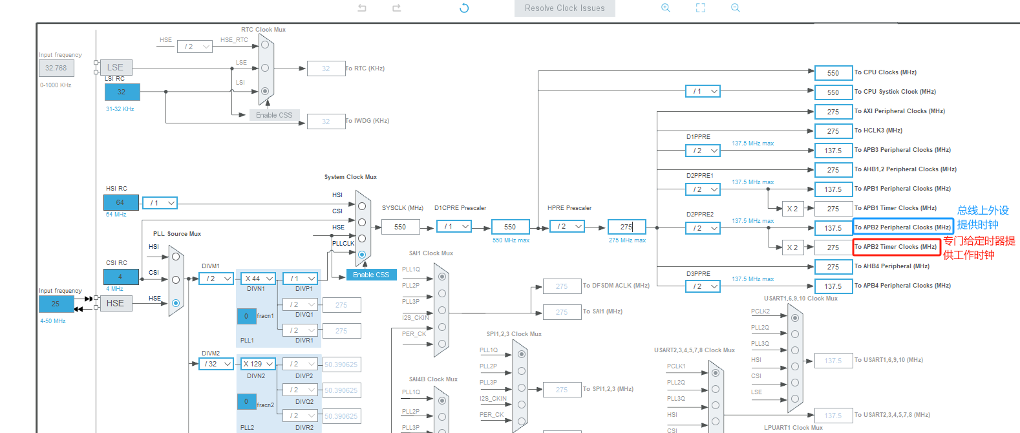Open DIVP1 /1 dropdown
This screenshot has width=1020, height=433.
[301, 279]
